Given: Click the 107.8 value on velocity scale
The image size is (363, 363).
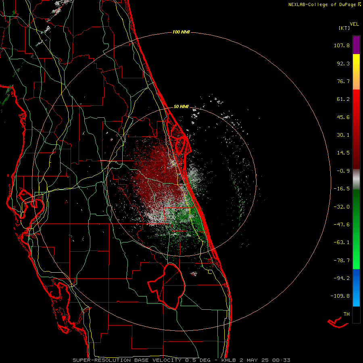Looking at the screenshot, I should (342, 45).
